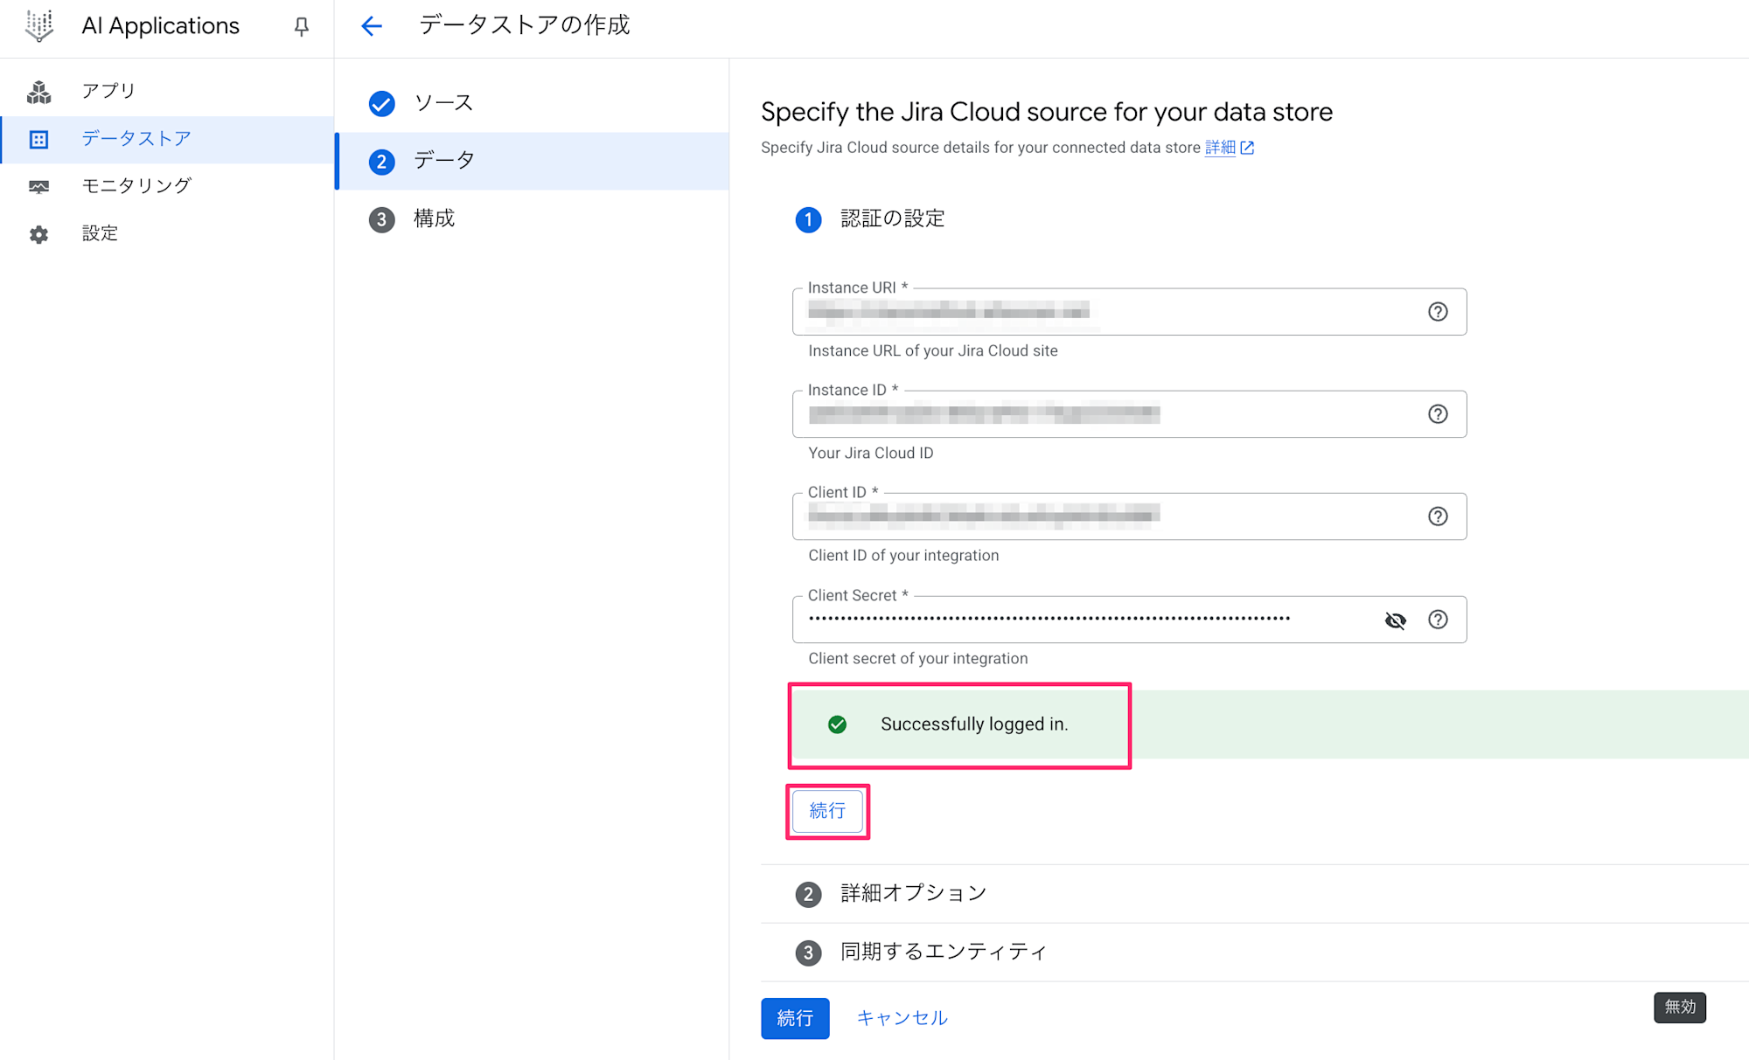This screenshot has width=1749, height=1060.
Task: Click the モニタリング monitoring icon
Action: pos(39,186)
